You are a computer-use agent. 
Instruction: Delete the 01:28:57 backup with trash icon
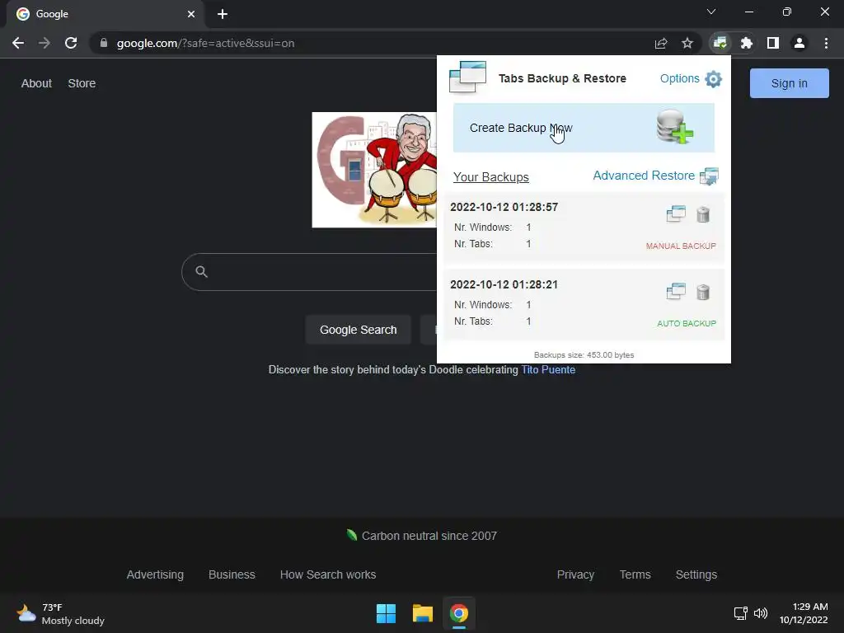click(702, 215)
